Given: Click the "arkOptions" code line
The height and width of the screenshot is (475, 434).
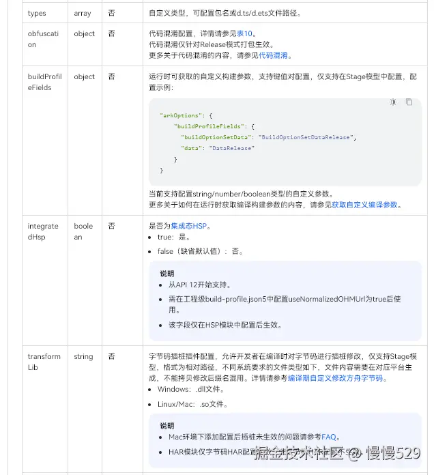Looking at the screenshot, I should pyautogui.click(x=186, y=115).
